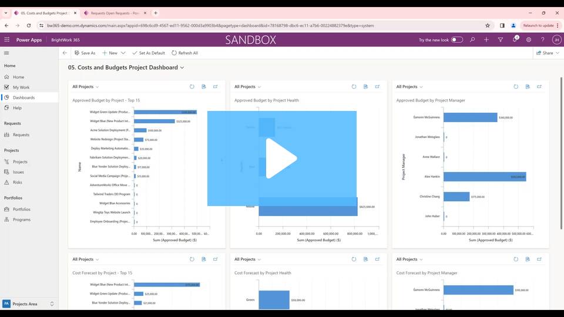Expand the Approved Budget by Project Manager chart
This screenshot has height=317, width=564.
tap(539, 87)
